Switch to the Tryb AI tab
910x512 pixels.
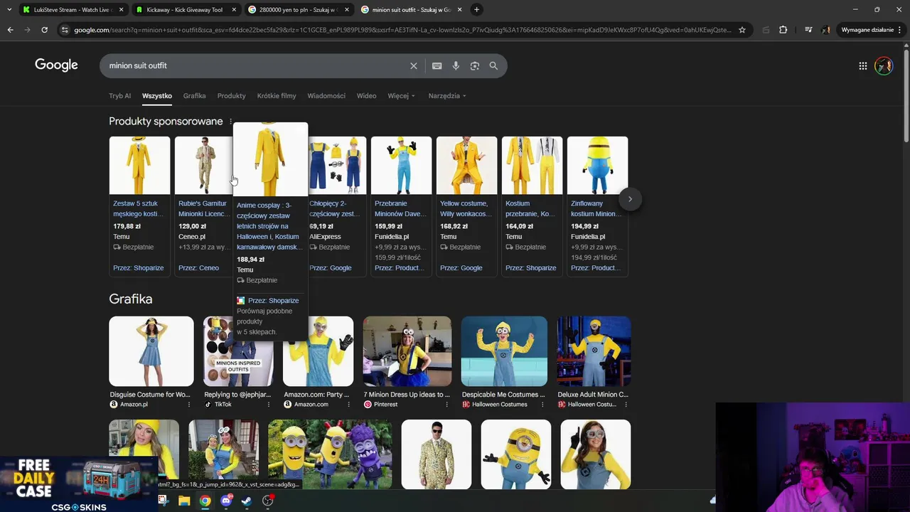119,96
